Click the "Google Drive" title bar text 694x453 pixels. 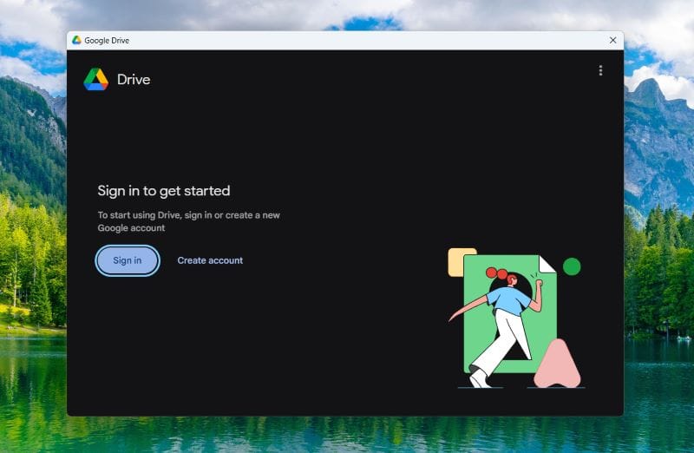(107, 40)
